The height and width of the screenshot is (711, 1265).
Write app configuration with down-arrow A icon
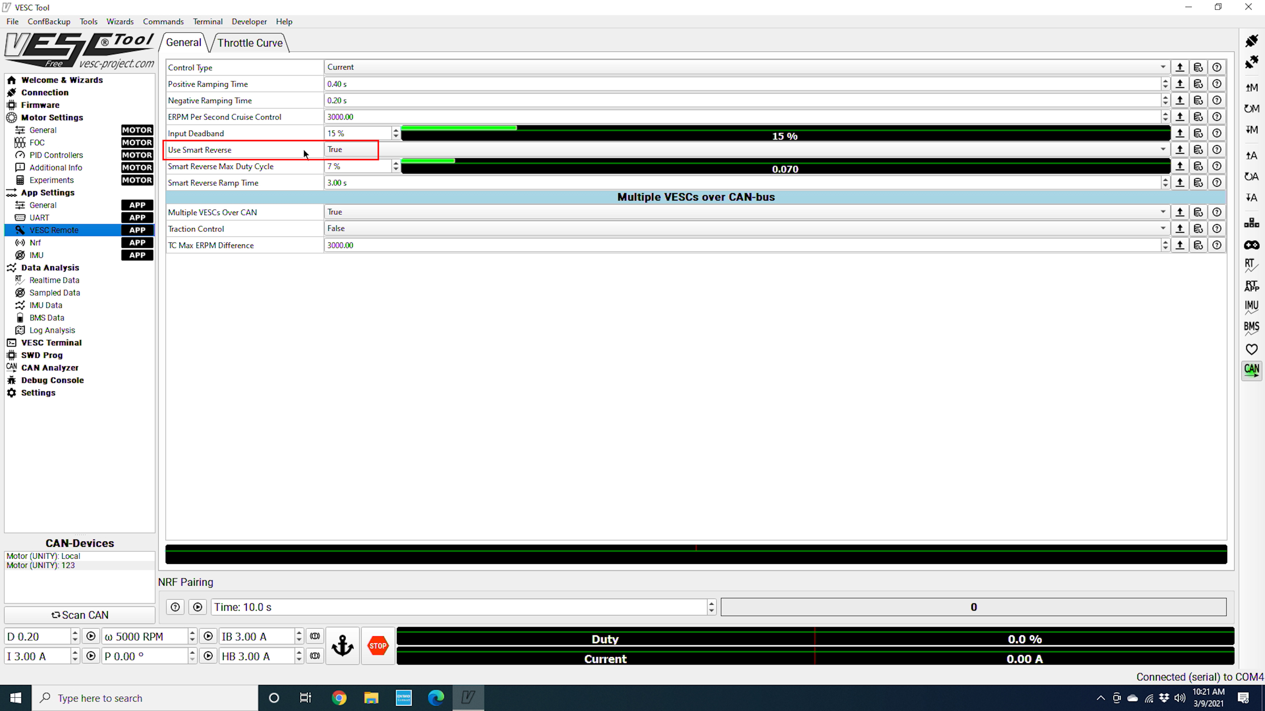(1251, 198)
